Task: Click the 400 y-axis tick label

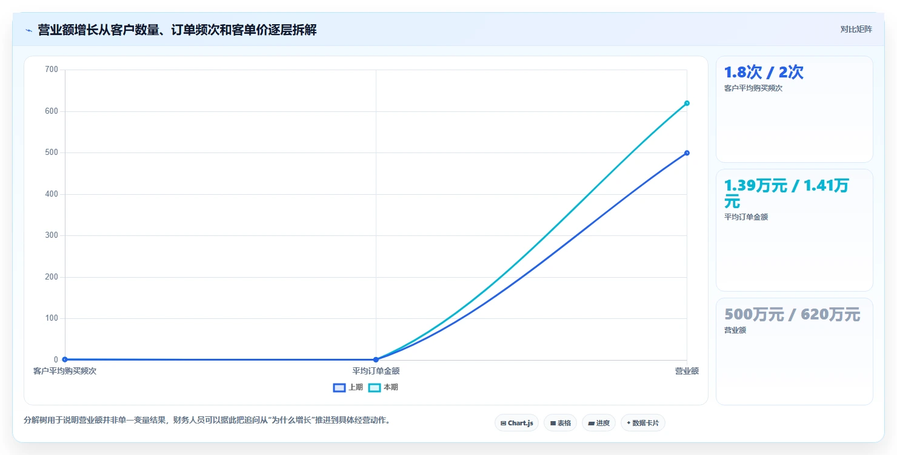Action: click(x=52, y=194)
